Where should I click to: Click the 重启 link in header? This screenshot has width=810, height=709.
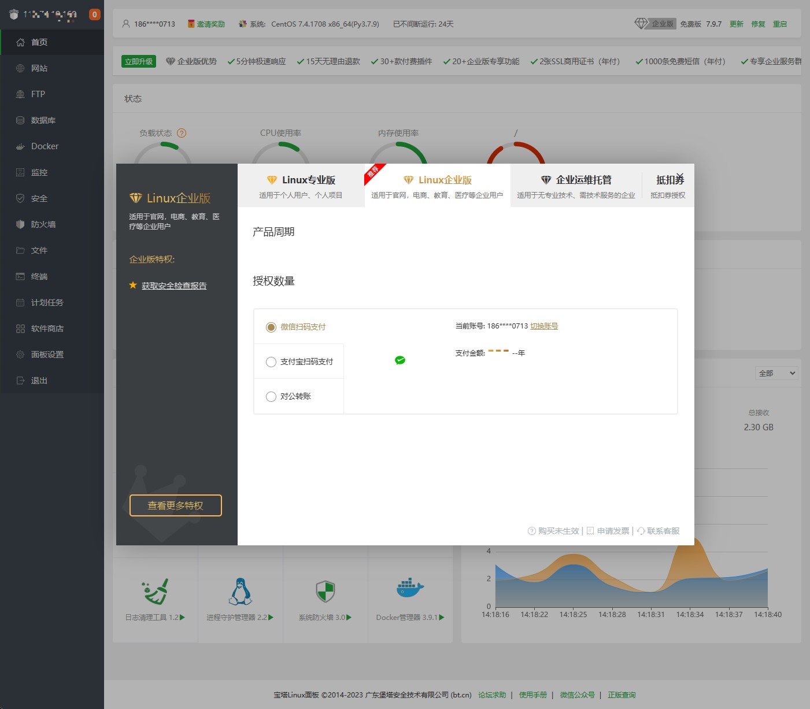click(x=780, y=24)
